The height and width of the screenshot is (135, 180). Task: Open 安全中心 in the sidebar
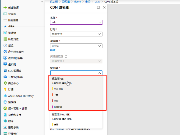[13, 83]
